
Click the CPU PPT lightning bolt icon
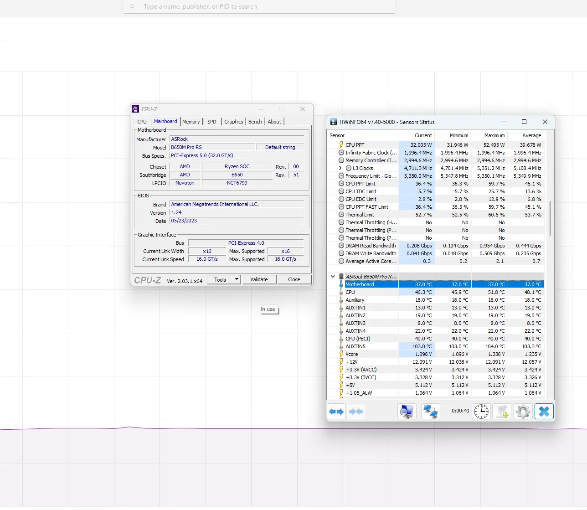coord(341,145)
